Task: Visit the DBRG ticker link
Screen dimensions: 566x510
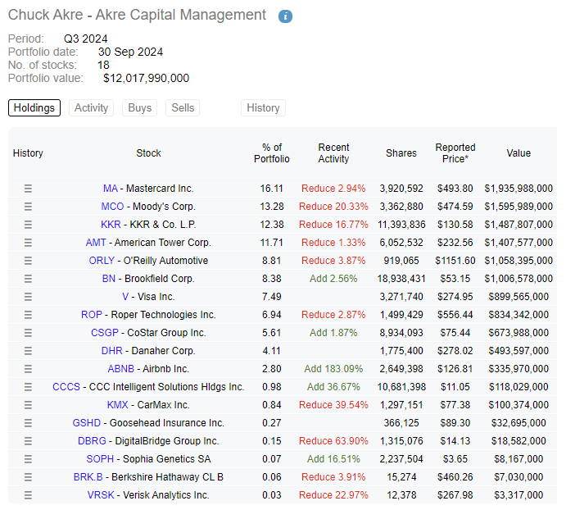Action: pyautogui.click(x=92, y=441)
